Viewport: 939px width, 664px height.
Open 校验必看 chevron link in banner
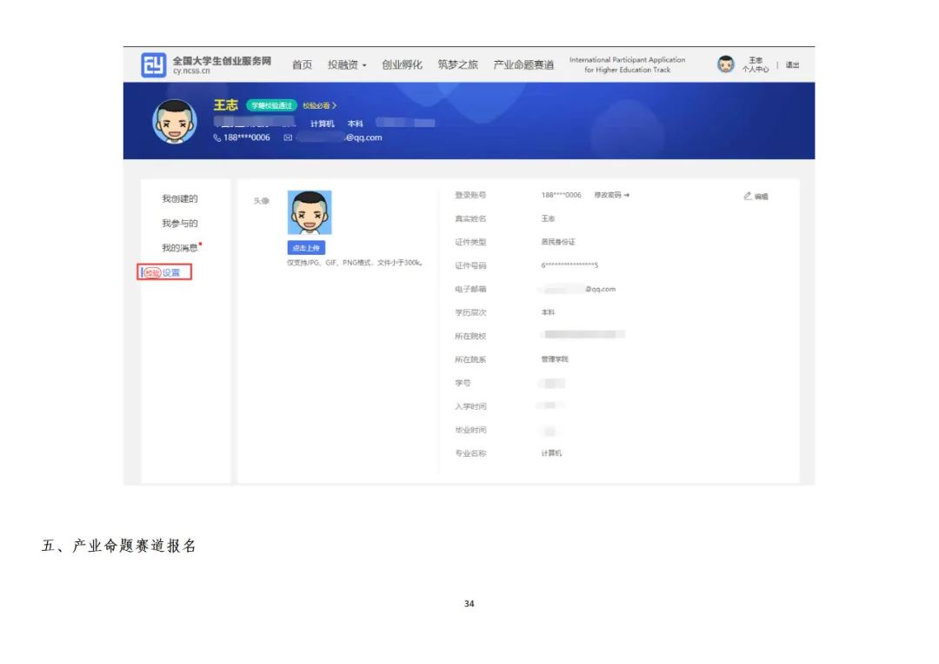[320, 105]
